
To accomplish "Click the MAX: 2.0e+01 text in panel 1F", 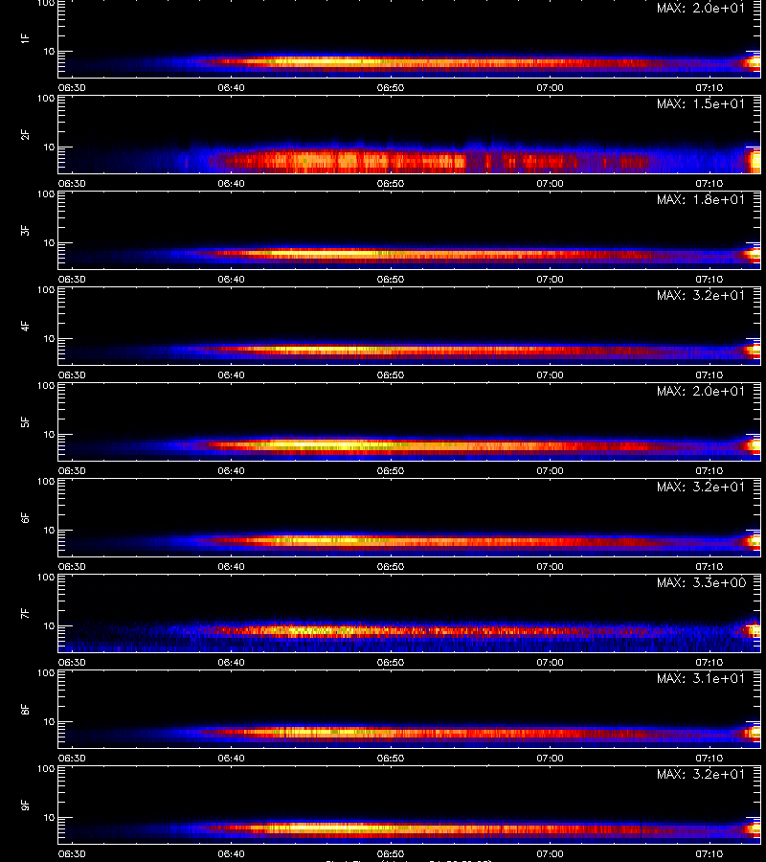I will [x=701, y=8].
